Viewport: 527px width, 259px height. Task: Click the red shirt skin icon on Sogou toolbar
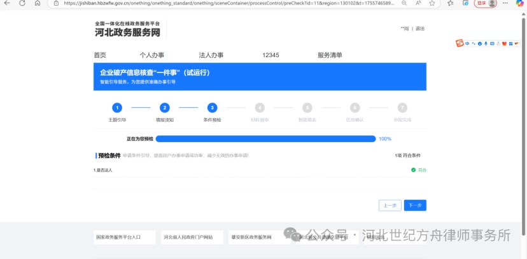point(504,44)
